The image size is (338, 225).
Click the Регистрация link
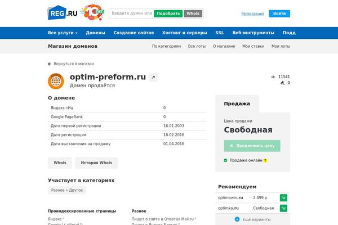click(252, 13)
